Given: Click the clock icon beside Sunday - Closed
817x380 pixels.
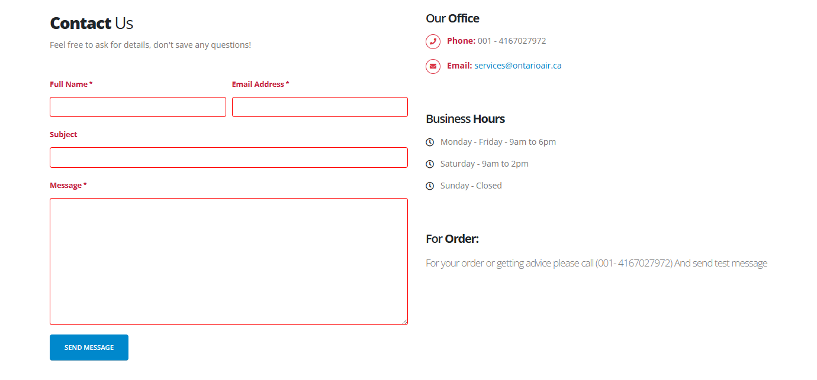Looking at the screenshot, I should 430,186.
